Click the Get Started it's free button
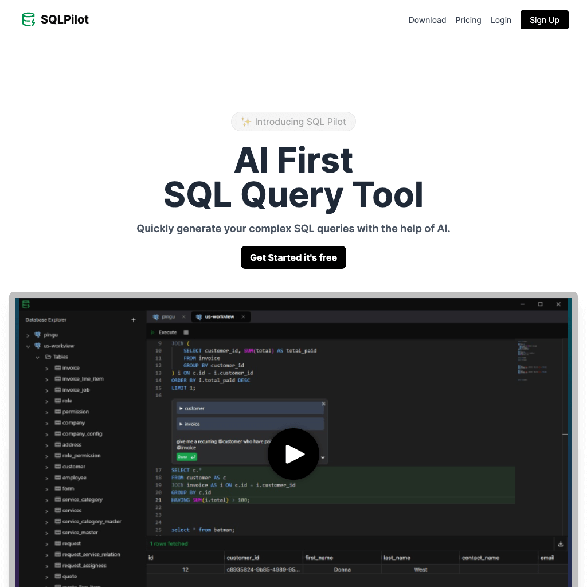 click(293, 257)
